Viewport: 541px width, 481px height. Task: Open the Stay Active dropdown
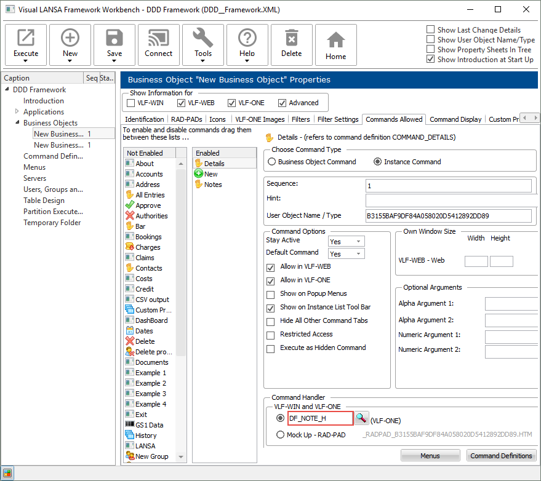coord(347,241)
